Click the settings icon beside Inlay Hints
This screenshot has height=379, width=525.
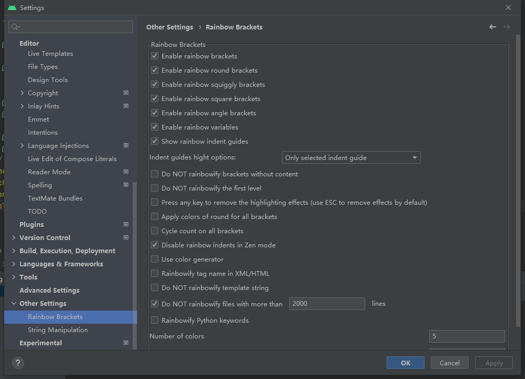(x=126, y=106)
